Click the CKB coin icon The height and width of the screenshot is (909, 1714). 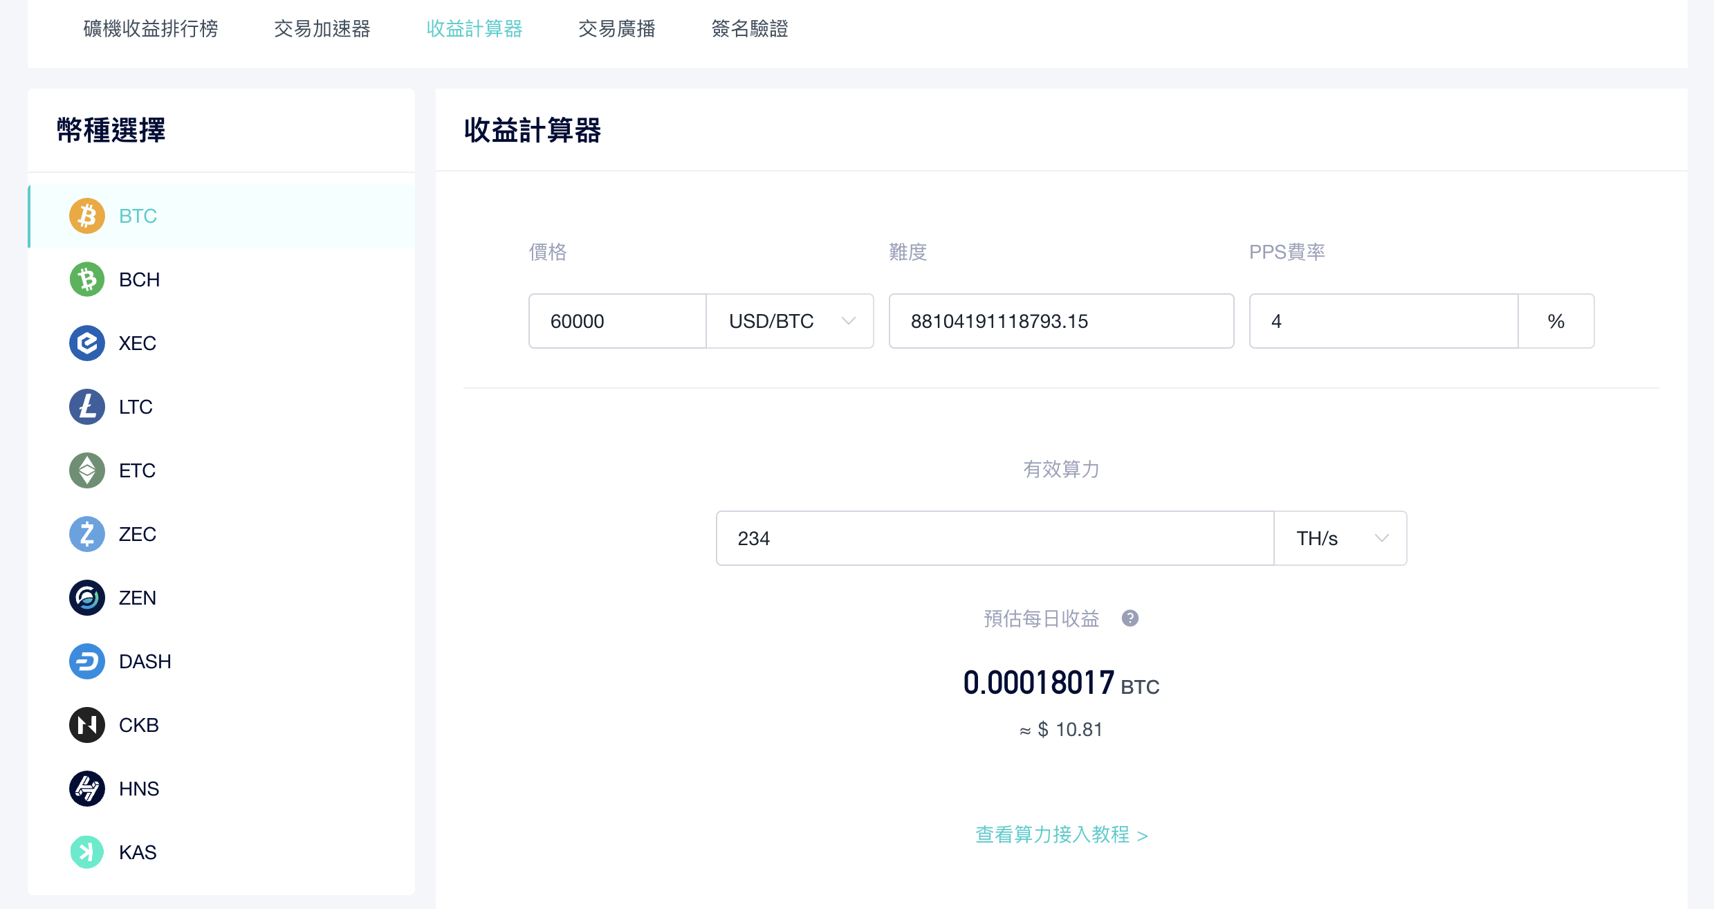coord(87,725)
